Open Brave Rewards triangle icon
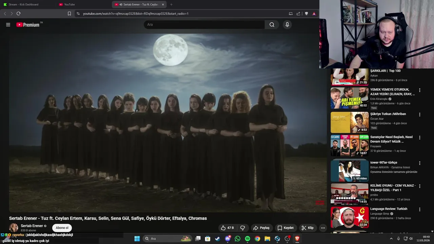 [314, 14]
